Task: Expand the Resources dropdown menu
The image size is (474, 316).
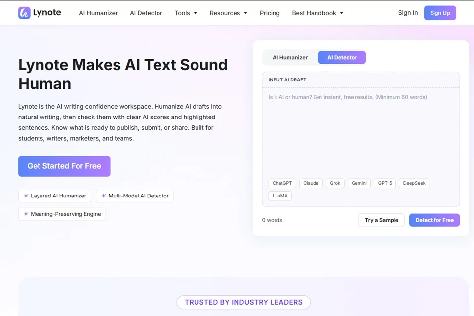Action: pyautogui.click(x=228, y=13)
